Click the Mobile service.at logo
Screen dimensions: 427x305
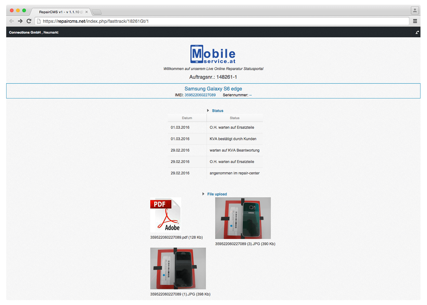pyautogui.click(x=213, y=54)
